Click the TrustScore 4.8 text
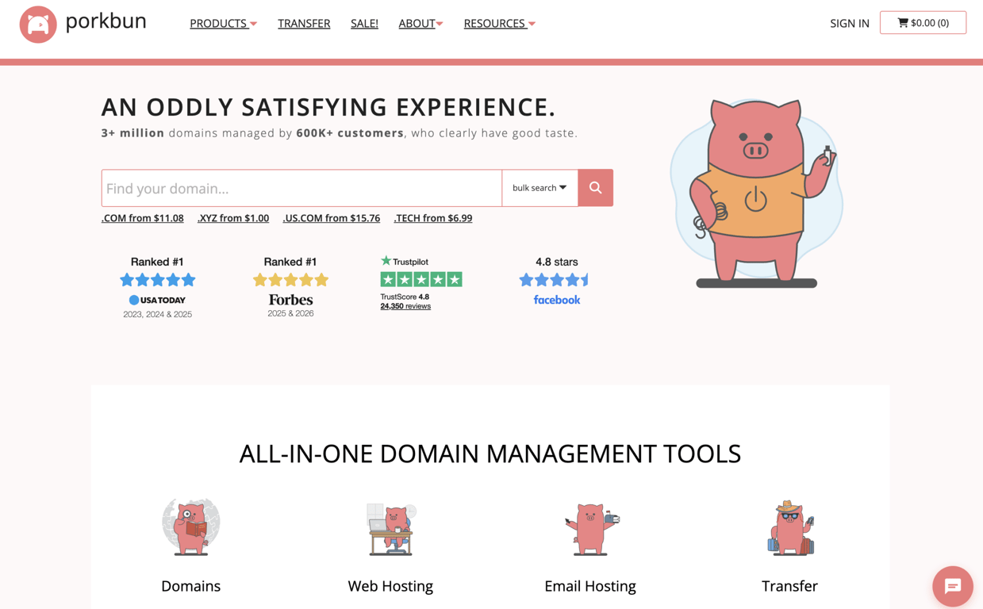This screenshot has width=983, height=609. click(x=405, y=297)
